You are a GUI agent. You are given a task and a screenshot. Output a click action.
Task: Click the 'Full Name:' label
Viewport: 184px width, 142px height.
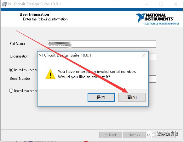(x=18, y=44)
